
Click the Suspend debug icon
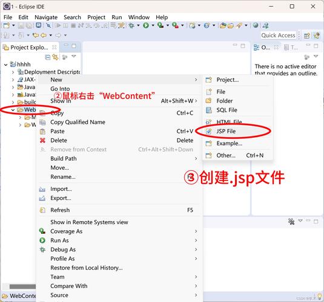(x=65, y=25)
